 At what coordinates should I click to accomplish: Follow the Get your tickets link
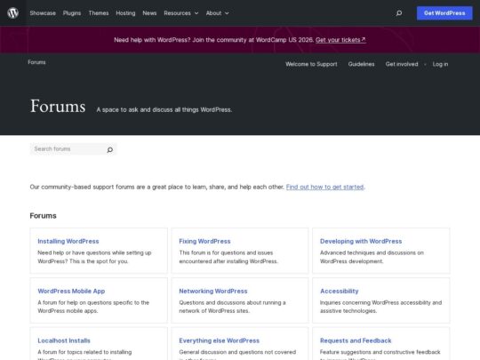coord(340,40)
